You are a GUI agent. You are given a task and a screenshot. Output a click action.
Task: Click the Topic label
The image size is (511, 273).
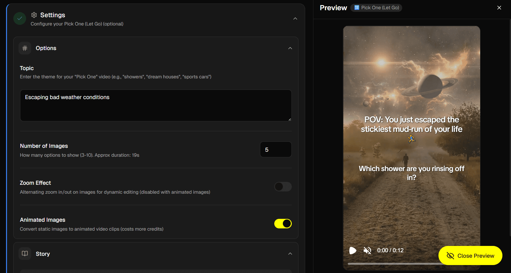click(x=27, y=68)
